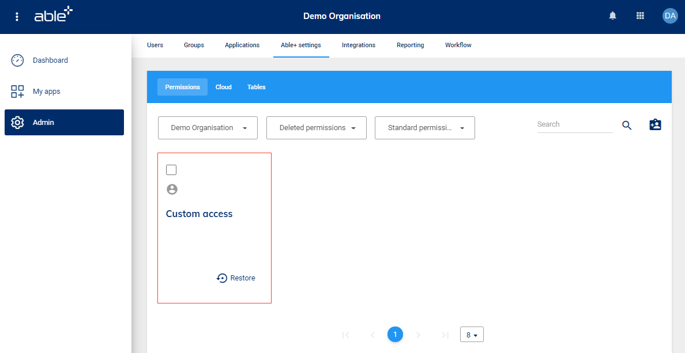Switch to the Integrations tab
Viewport: 685px width, 353px height.
pyautogui.click(x=358, y=45)
